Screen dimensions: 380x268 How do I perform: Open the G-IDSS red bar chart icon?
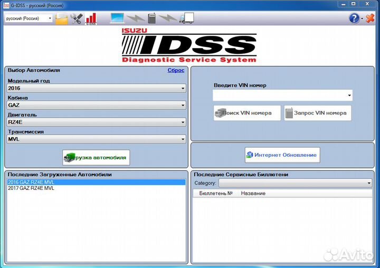(91, 19)
